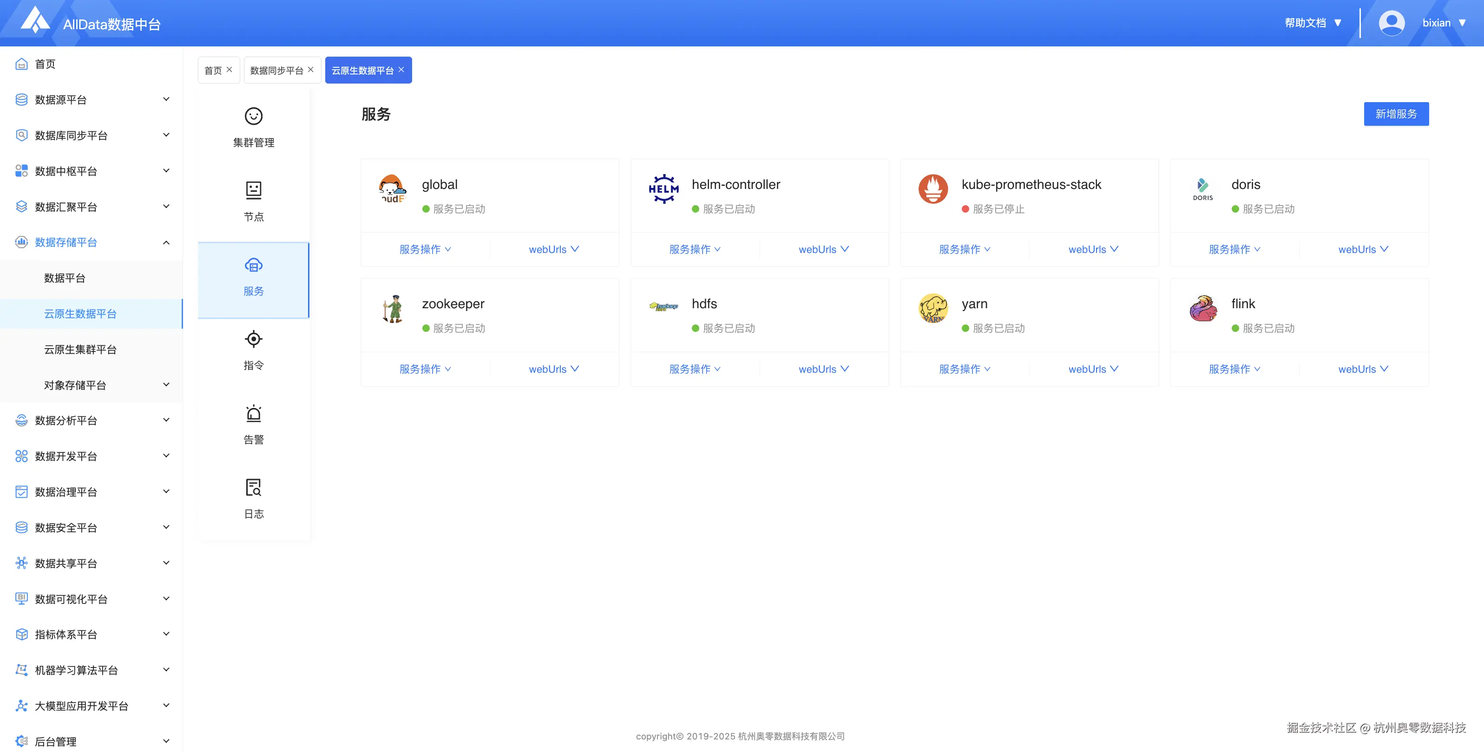
Task: Select the 节点 node icon
Action: (x=254, y=190)
